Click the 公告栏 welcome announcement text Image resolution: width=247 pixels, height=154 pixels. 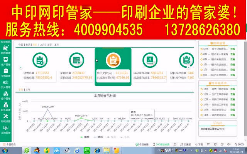click(213, 129)
